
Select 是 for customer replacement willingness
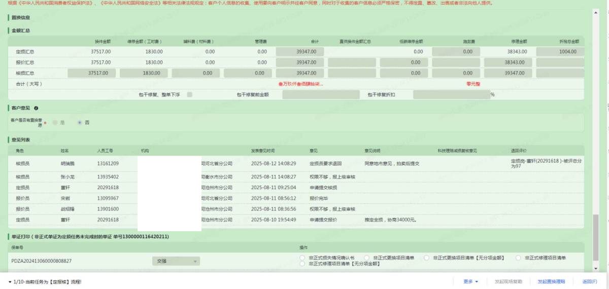pos(55,123)
